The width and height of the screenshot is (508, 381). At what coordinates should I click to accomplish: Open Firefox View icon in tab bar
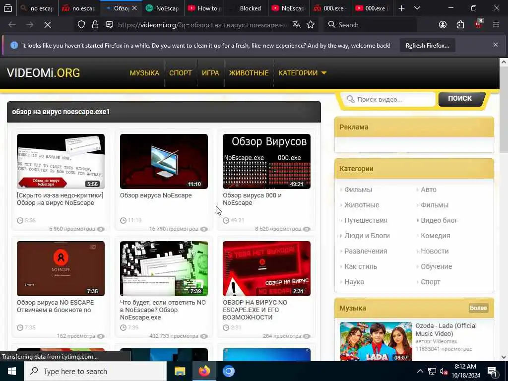(x=8, y=8)
